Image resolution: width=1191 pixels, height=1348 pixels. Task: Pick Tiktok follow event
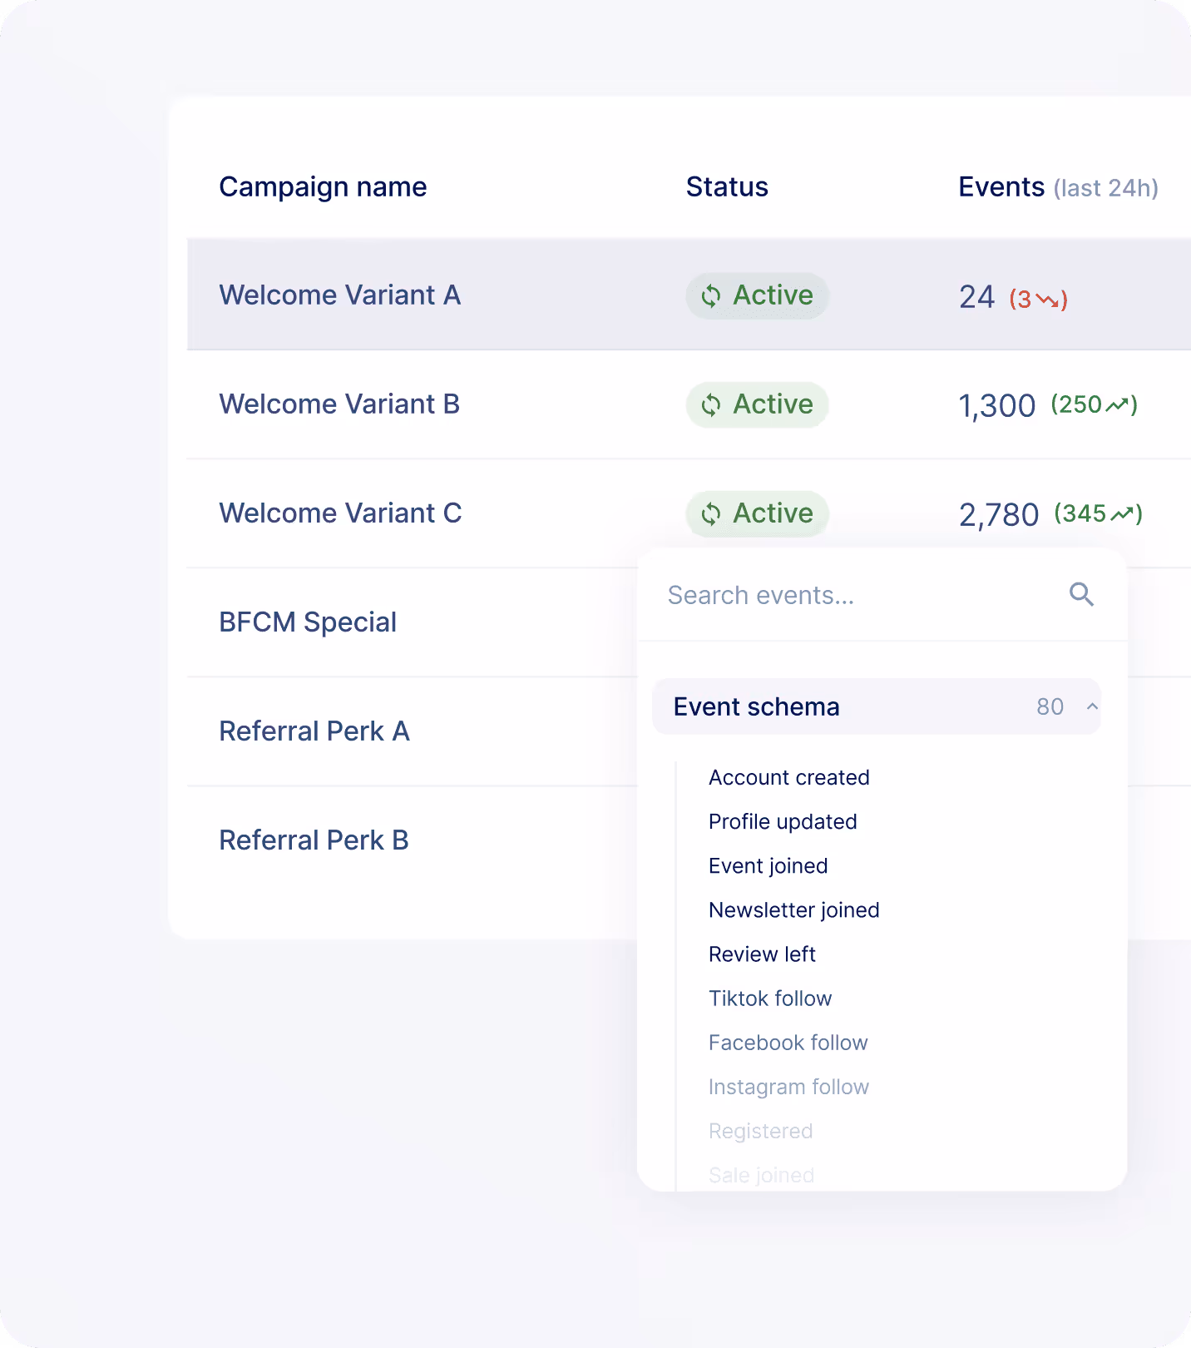[770, 998]
